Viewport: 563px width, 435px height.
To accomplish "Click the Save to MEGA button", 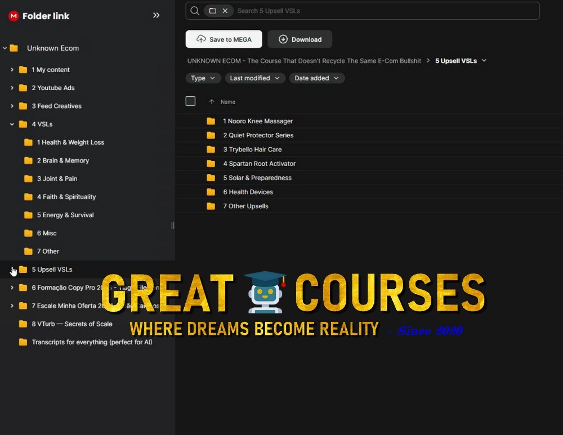I will [x=224, y=39].
